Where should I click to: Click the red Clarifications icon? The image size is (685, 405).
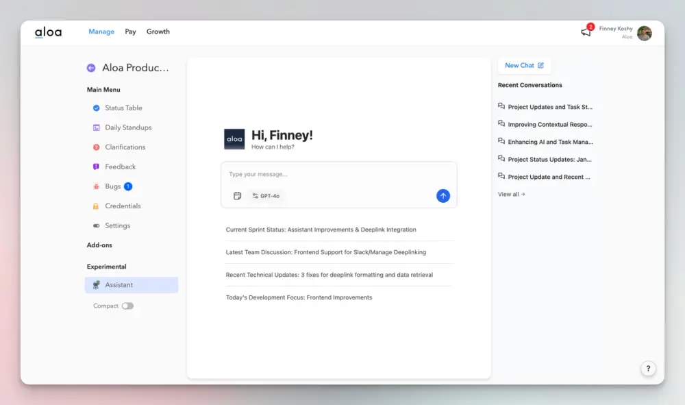96,147
